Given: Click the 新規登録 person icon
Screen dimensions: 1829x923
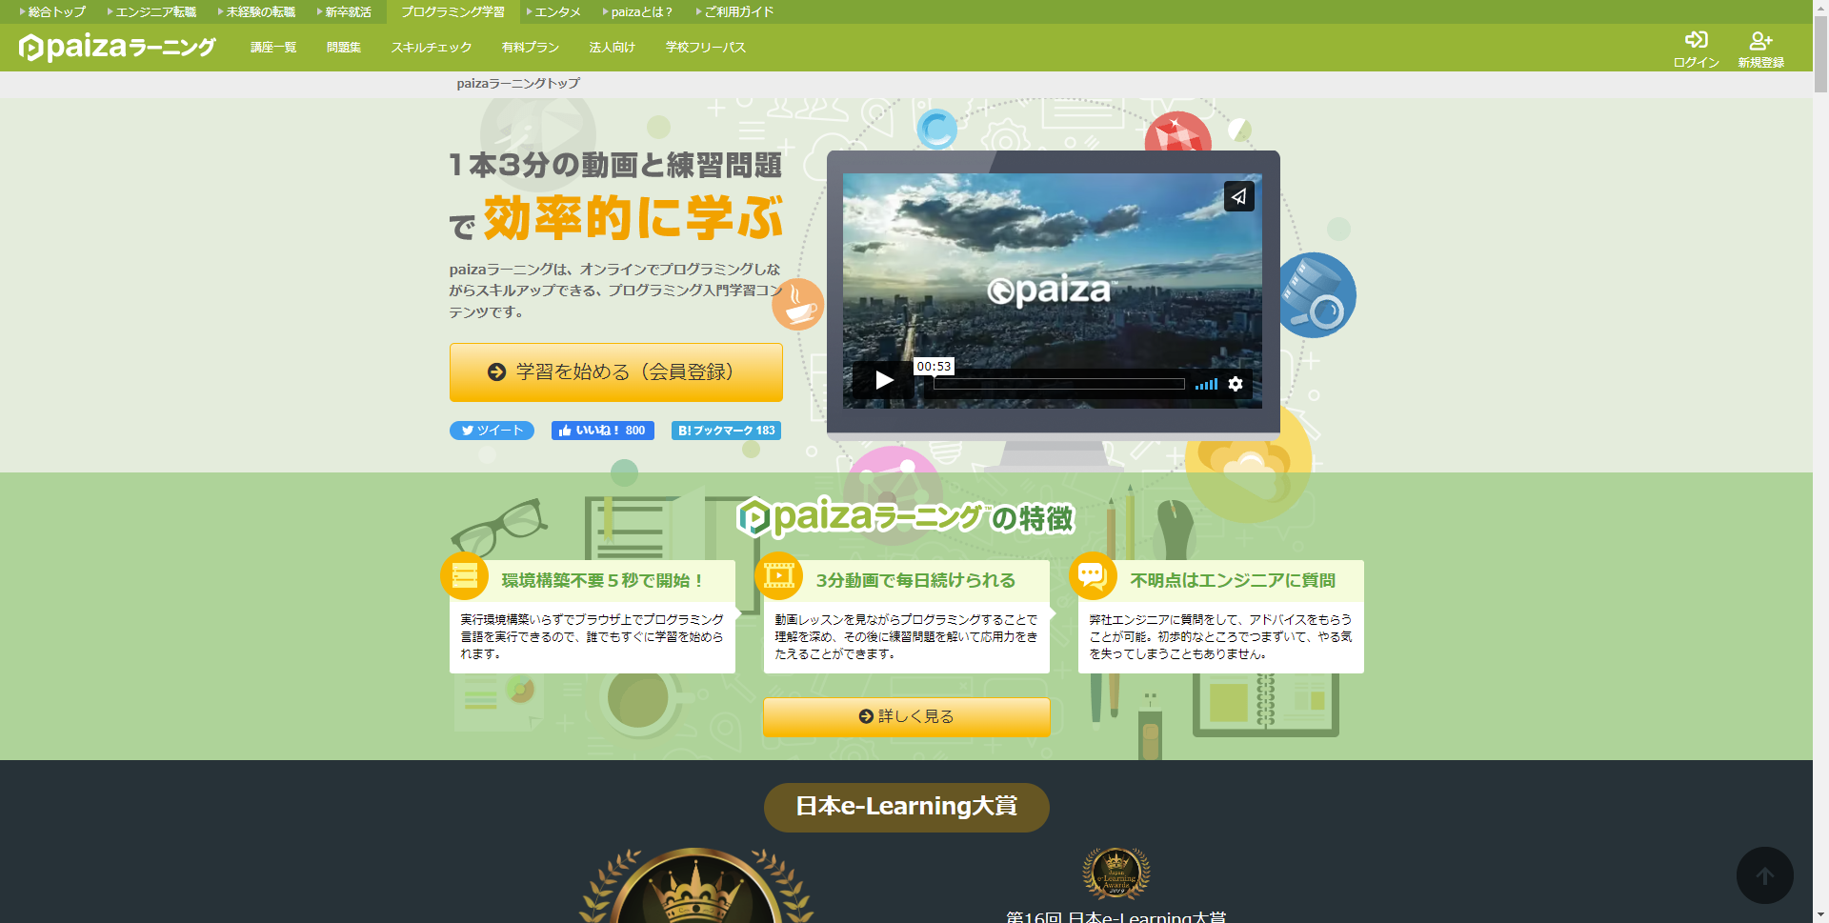Looking at the screenshot, I should pos(1759,42).
